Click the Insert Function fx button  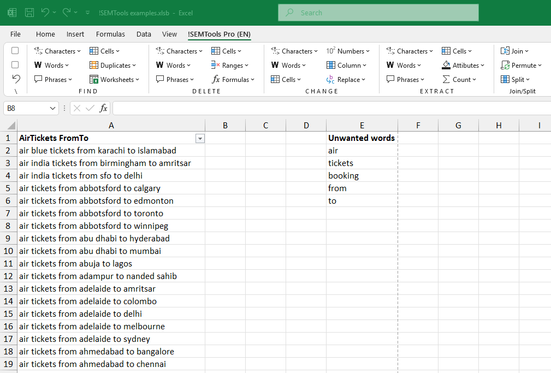point(103,108)
